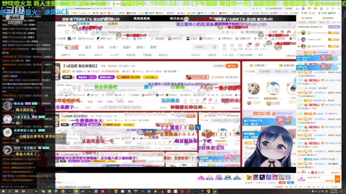The image size is (346, 194).
Task: Open After Effects from the taskbar
Action: (x=195, y=191)
